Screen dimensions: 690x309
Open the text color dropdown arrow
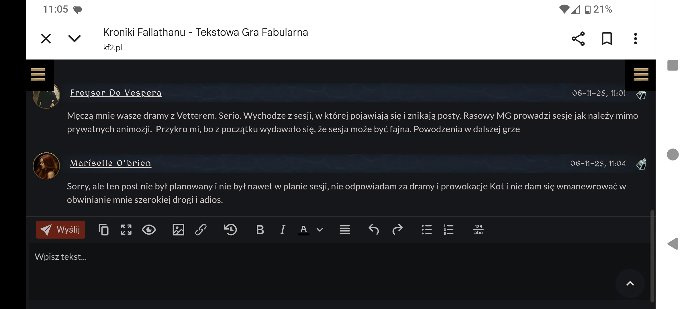point(320,229)
